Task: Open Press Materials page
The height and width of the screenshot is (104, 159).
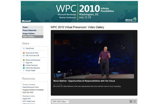Action: 33,30
